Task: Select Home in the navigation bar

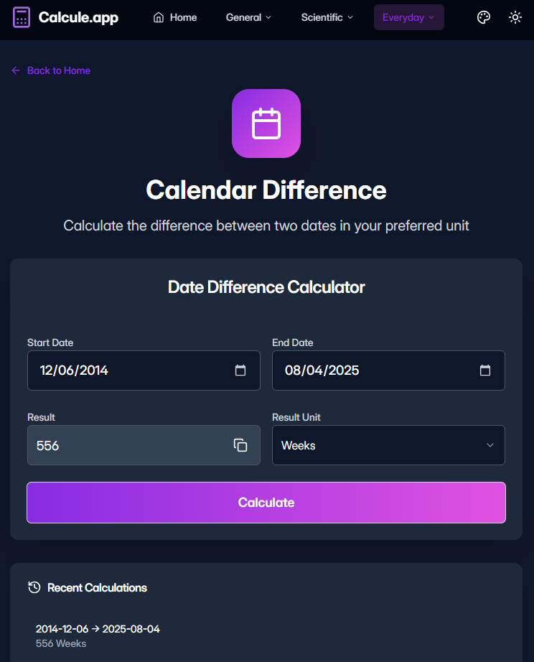Action: 174,17
